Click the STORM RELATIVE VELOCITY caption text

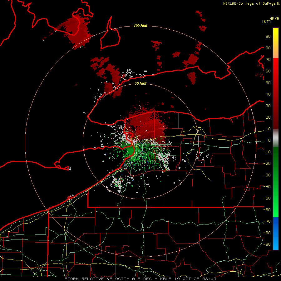pos(98,279)
